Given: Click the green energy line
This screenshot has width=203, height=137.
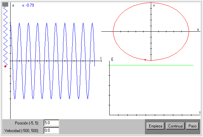Looking at the screenshot, I should click(152, 65).
